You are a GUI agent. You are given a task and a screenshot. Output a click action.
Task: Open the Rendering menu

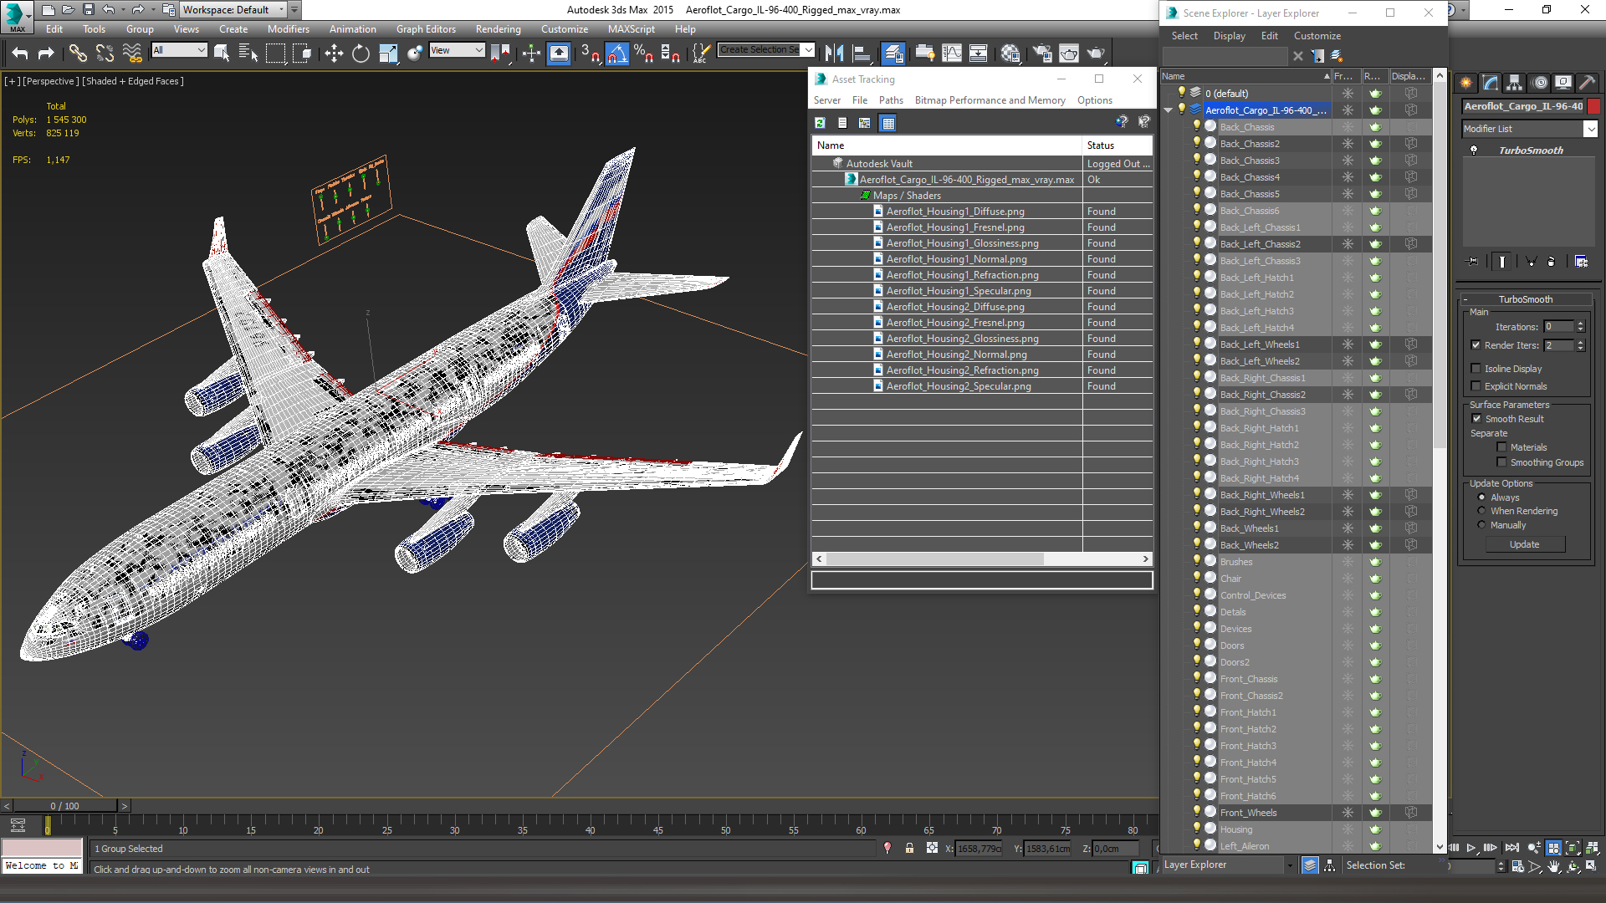point(498,29)
